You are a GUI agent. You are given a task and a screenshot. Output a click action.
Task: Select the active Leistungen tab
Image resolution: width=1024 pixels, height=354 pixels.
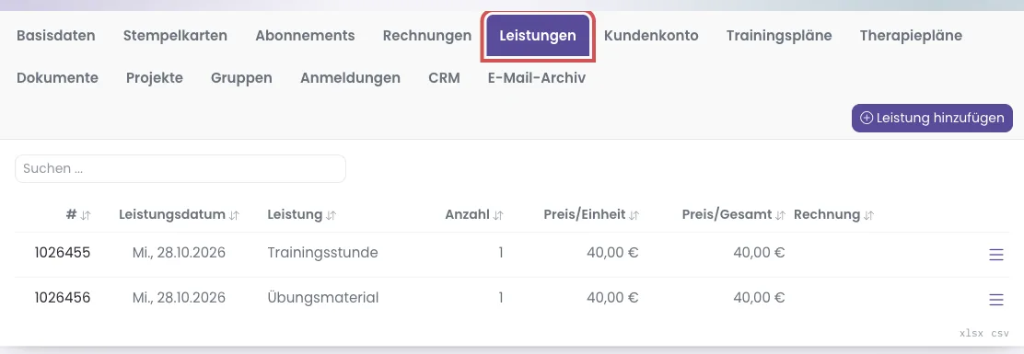point(538,36)
